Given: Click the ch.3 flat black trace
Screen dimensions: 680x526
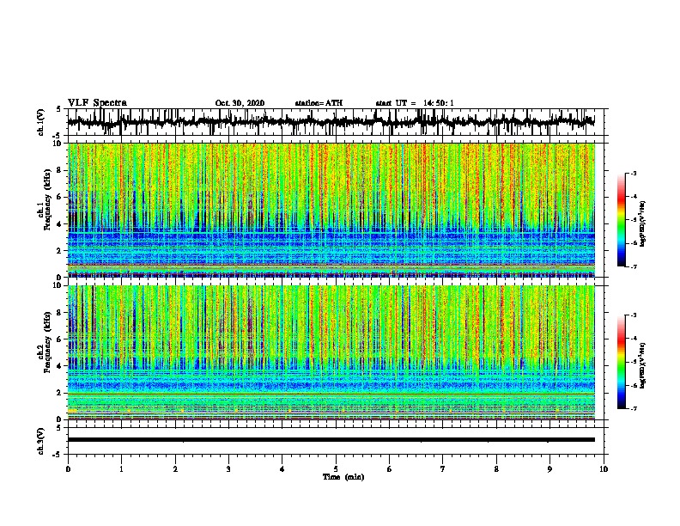Looking at the screenshot, I should (331, 440).
